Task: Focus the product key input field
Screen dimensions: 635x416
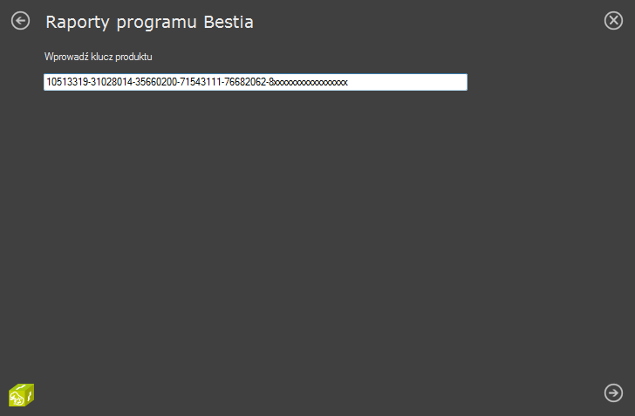Action: pos(256,82)
